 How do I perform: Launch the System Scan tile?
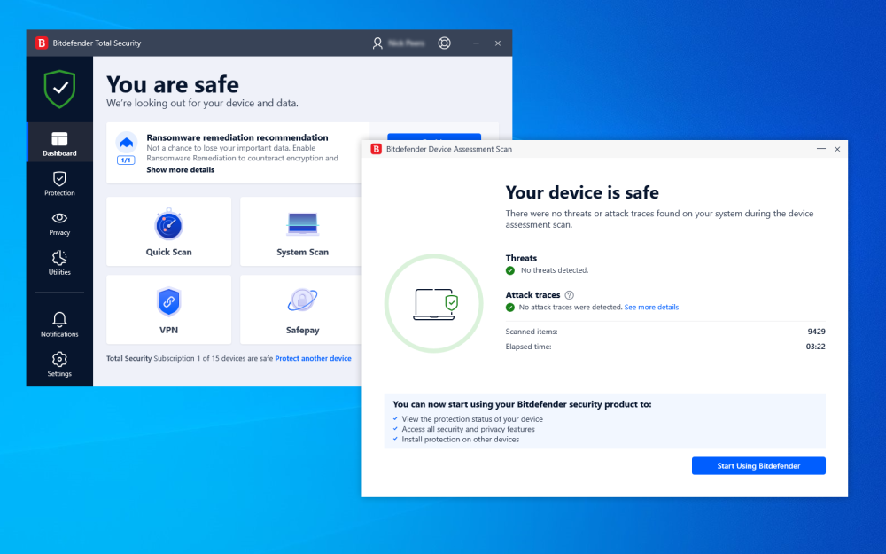tap(302, 231)
